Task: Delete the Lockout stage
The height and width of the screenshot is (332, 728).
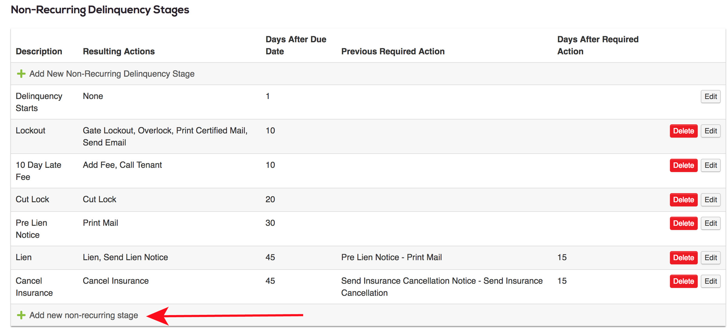Action: [684, 131]
